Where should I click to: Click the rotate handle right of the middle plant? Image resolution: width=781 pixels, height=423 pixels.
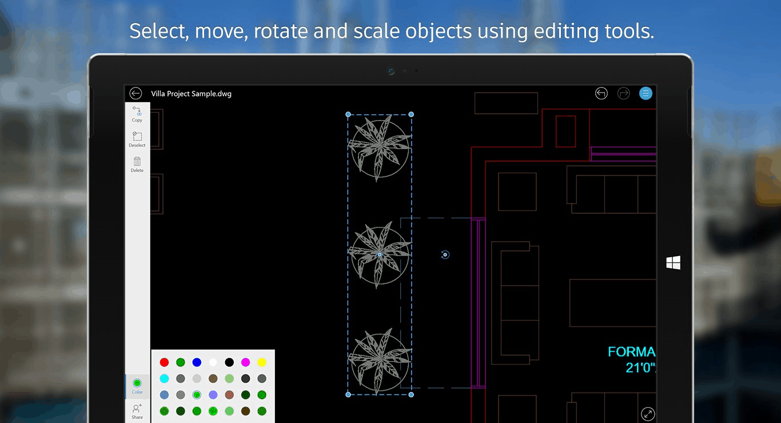tap(445, 255)
